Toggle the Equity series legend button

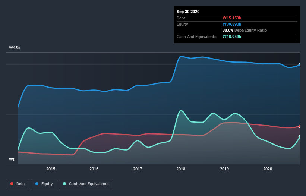click(x=44, y=184)
